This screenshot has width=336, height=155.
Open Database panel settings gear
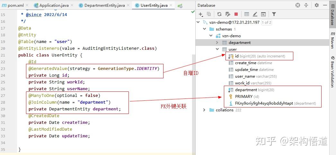(317, 5)
